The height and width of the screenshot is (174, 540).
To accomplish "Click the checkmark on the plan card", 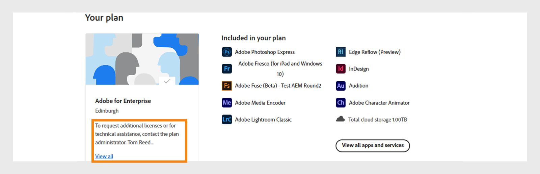I will coord(167,81).
